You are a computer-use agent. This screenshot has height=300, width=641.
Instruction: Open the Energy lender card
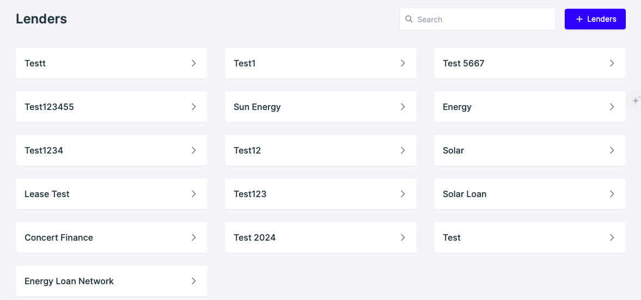click(529, 107)
